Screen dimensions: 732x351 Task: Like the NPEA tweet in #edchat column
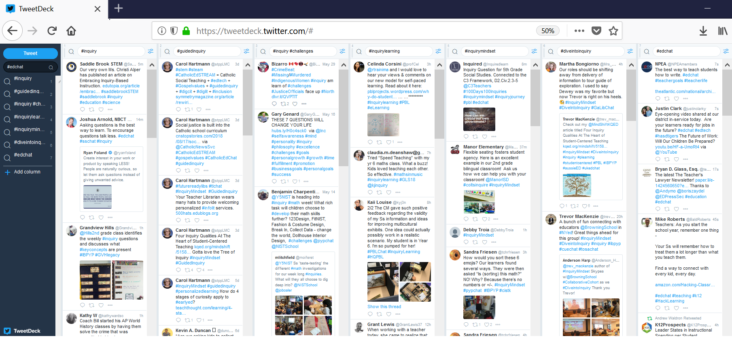tap(677, 98)
